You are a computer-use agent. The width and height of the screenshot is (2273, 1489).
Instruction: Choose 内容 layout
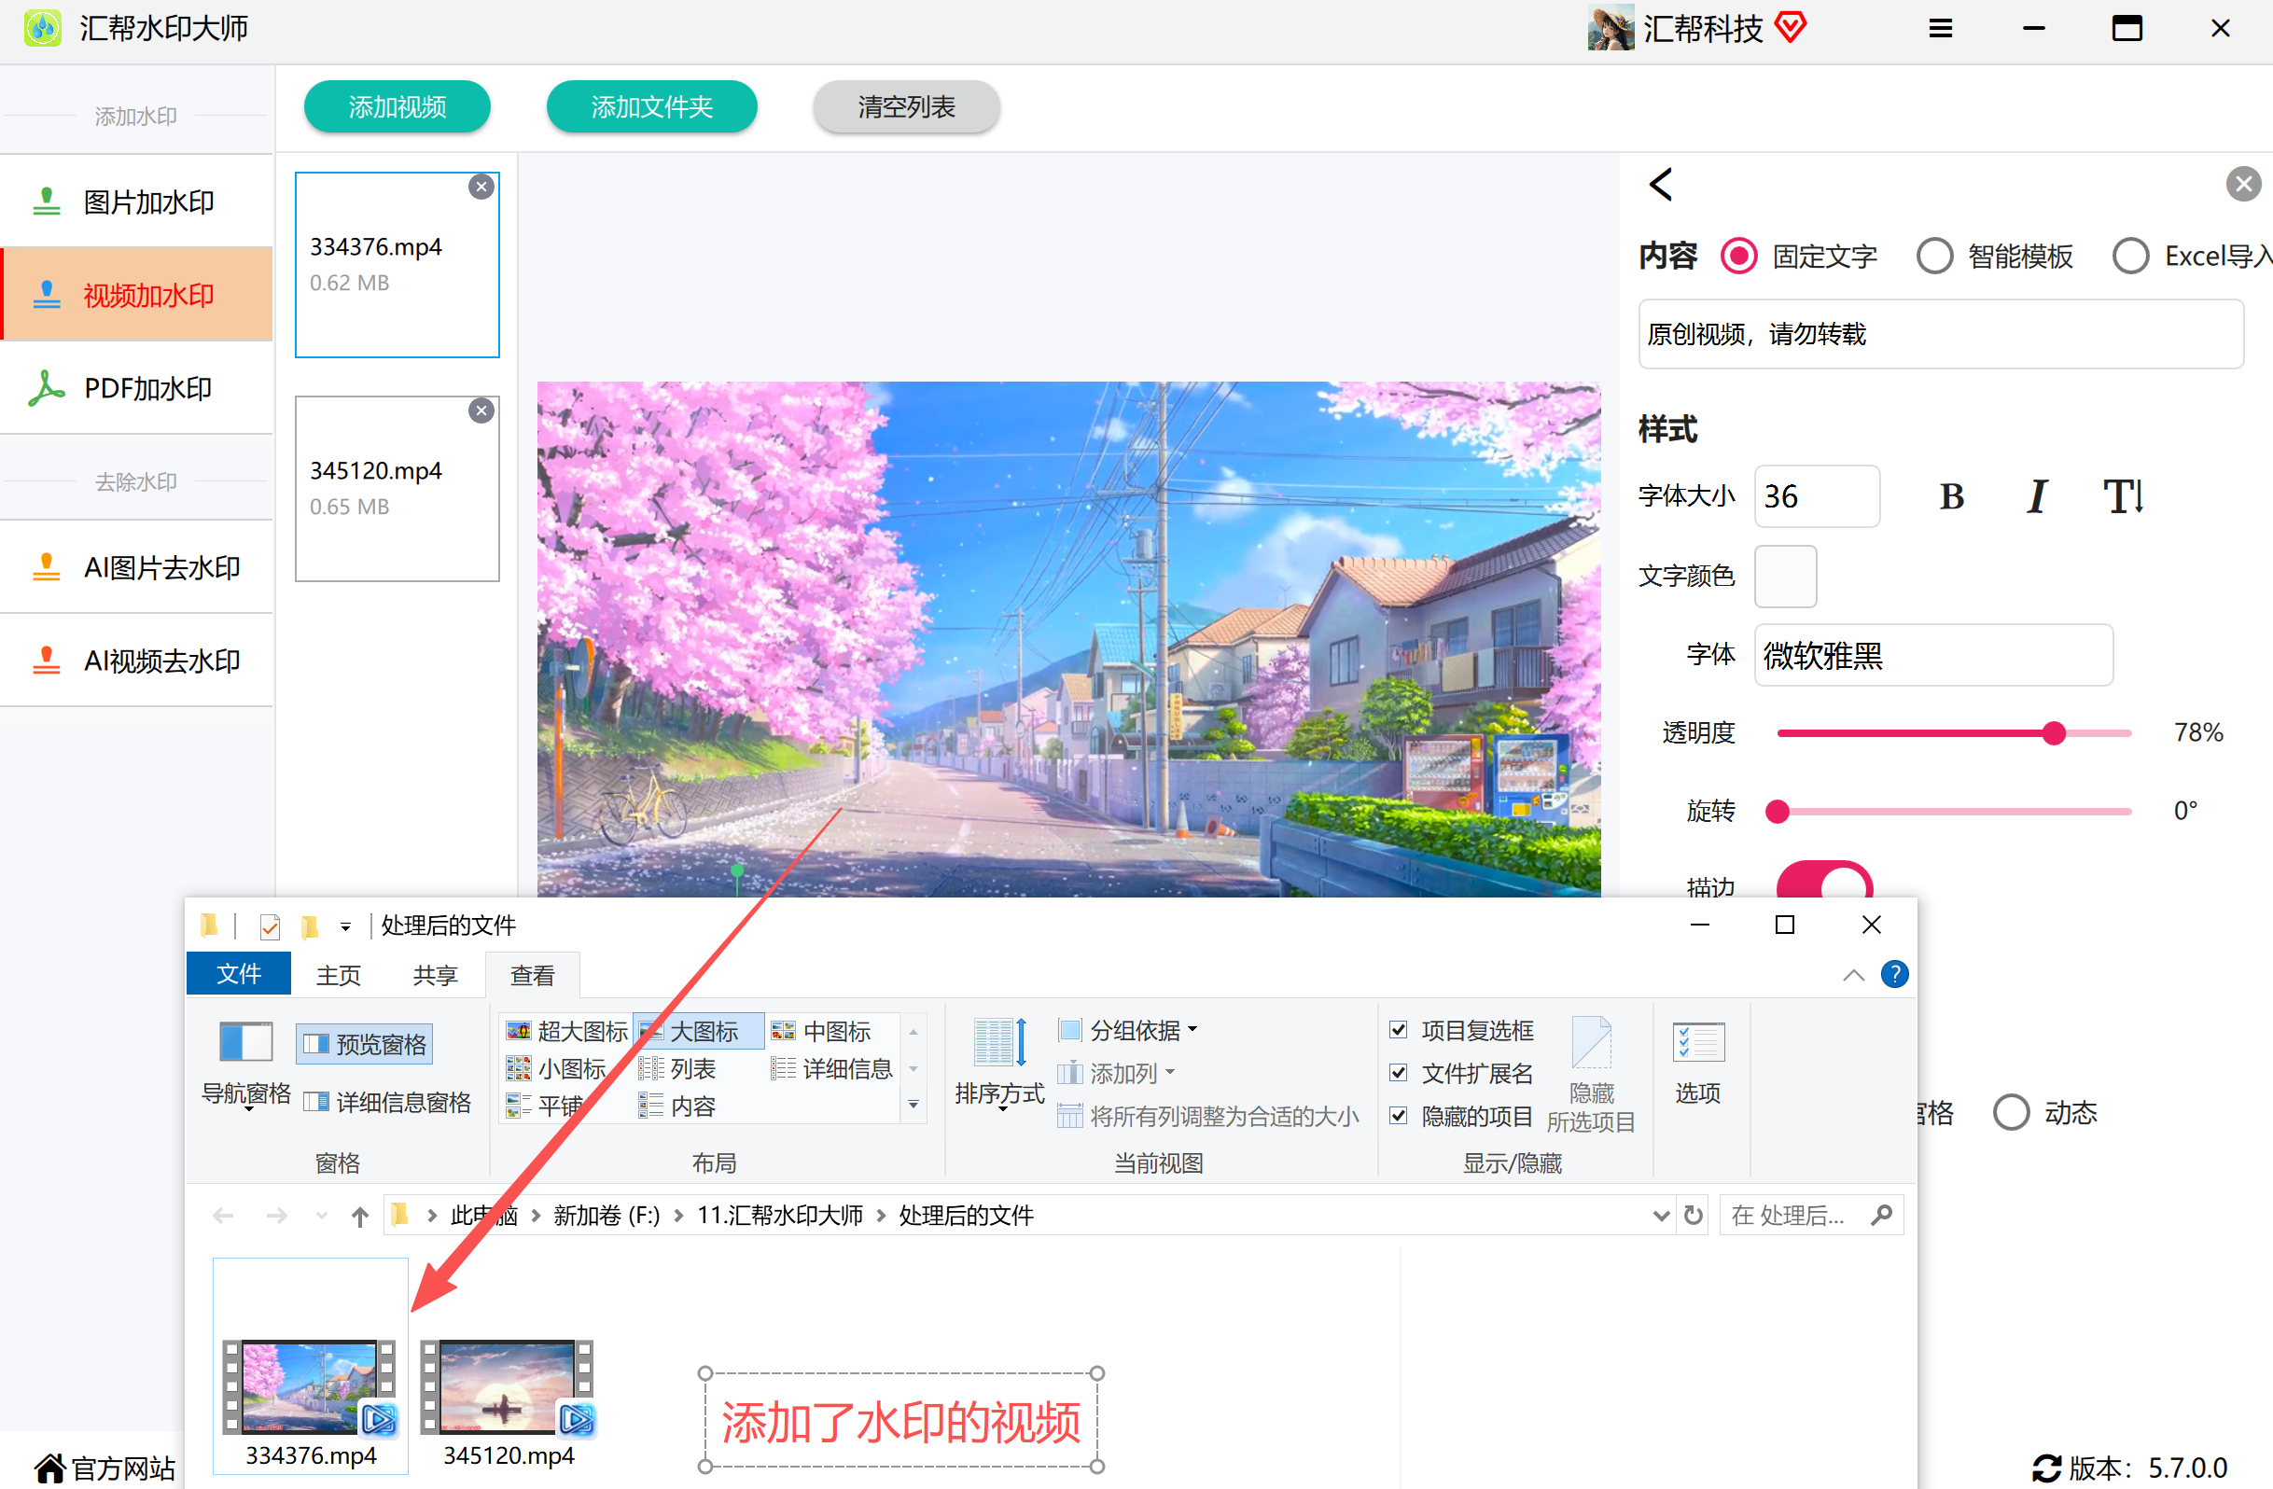[677, 1106]
